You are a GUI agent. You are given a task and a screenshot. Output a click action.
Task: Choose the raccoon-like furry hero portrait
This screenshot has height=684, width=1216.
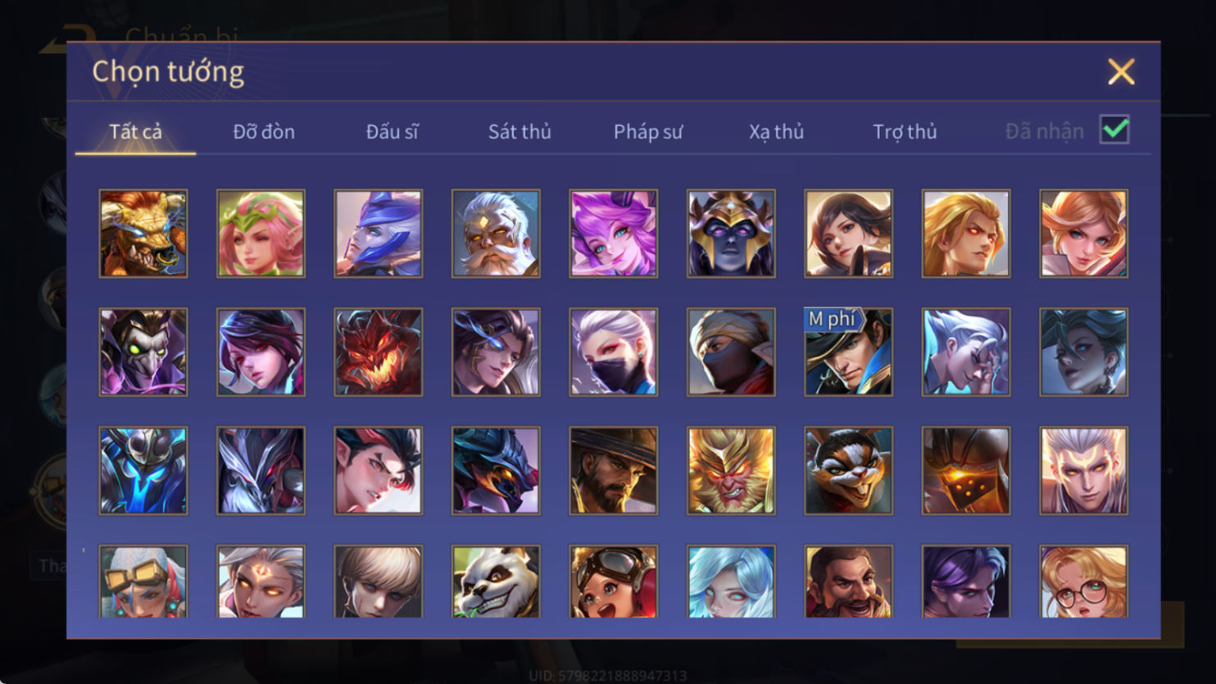click(x=848, y=471)
